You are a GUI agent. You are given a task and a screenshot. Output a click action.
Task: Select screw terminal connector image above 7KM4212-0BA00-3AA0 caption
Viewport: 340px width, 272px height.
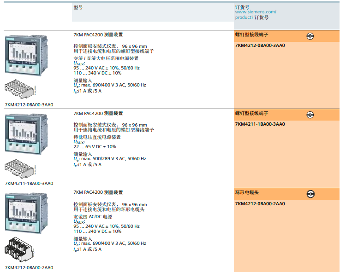pos(18,88)
